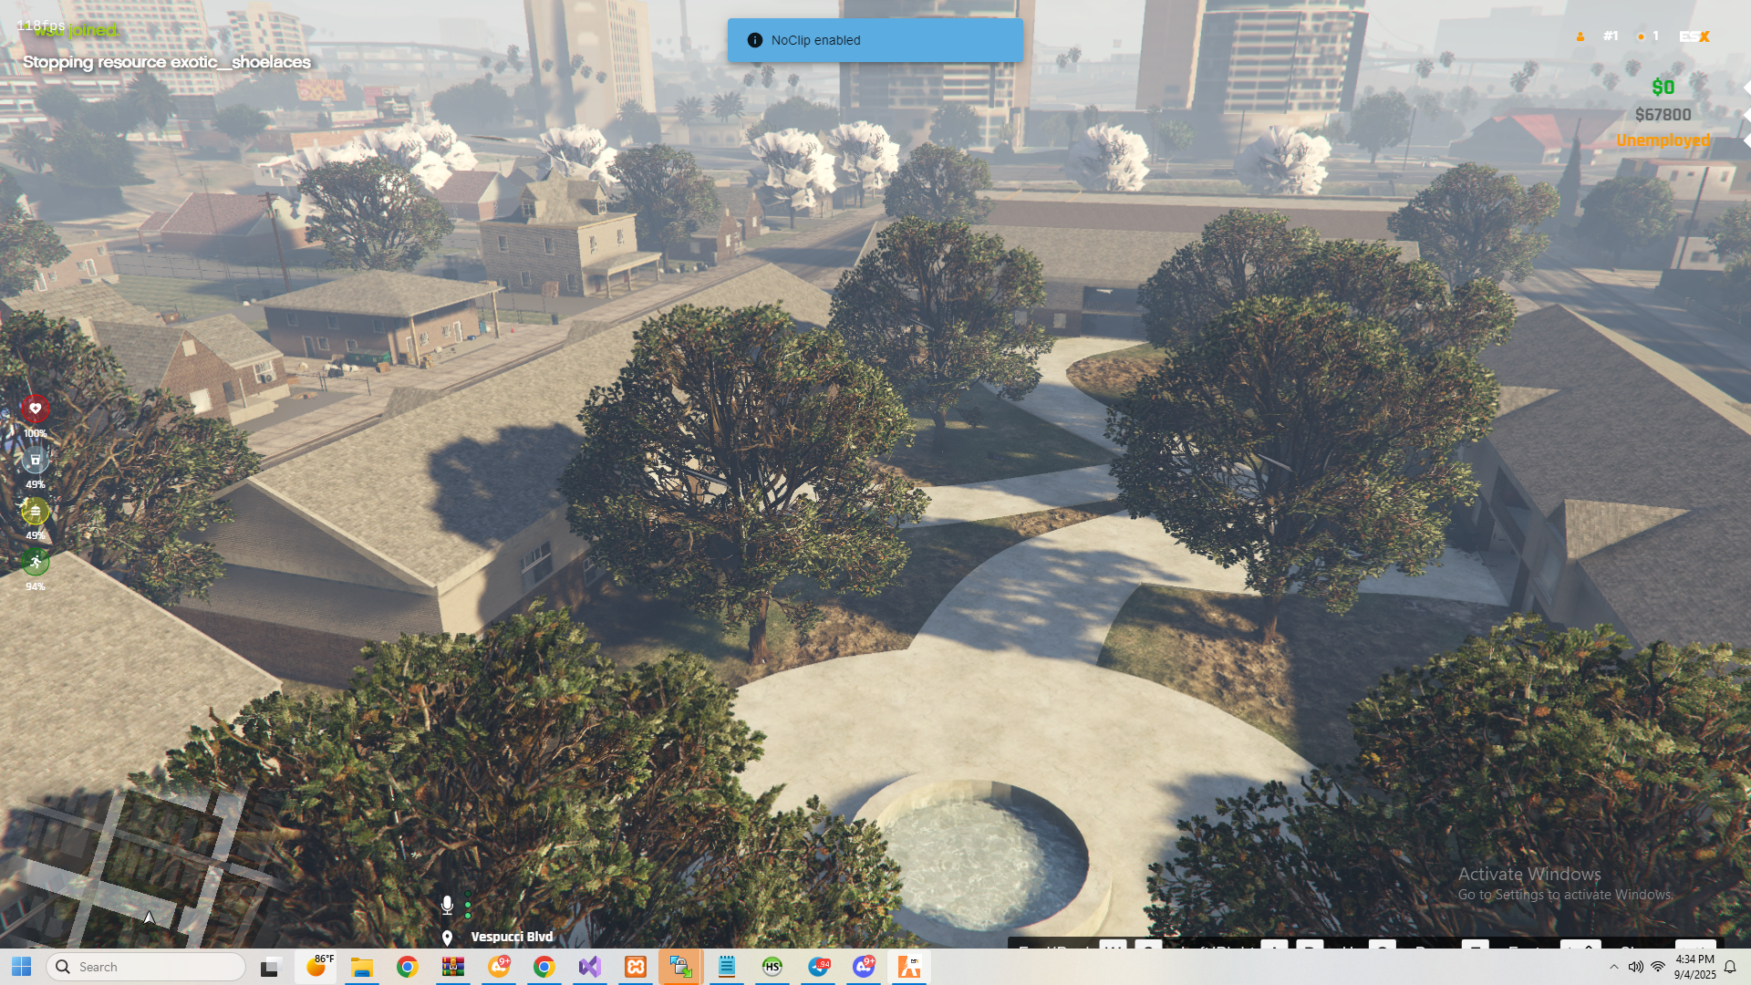The image size is (1751, 985).
Task: Open the blue Discord icon with 9+ badge
Action: pos(864,967)
